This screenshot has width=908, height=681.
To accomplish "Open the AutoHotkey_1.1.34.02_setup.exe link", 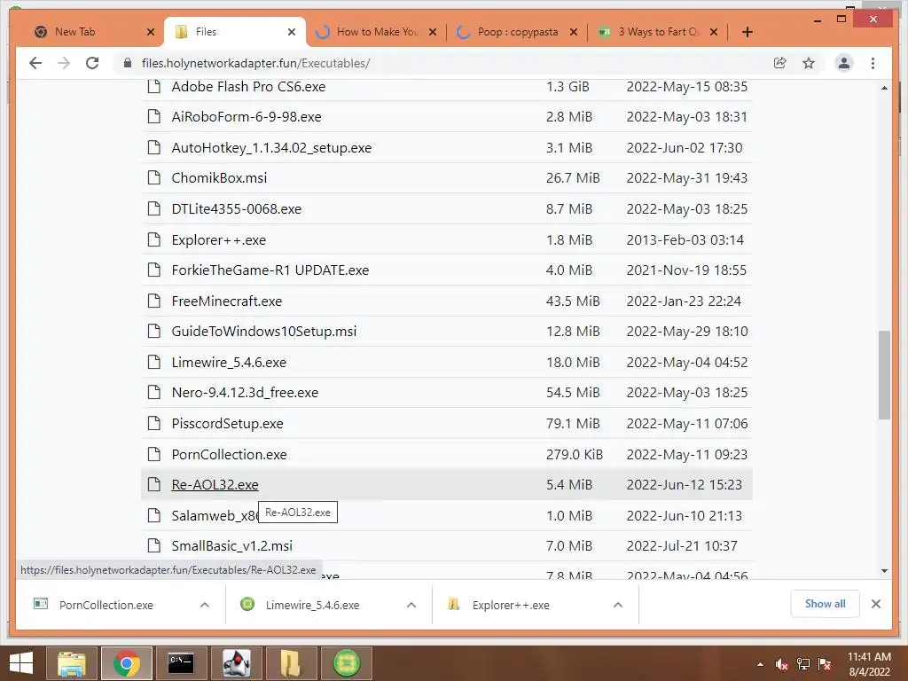I will click(271, 148).
